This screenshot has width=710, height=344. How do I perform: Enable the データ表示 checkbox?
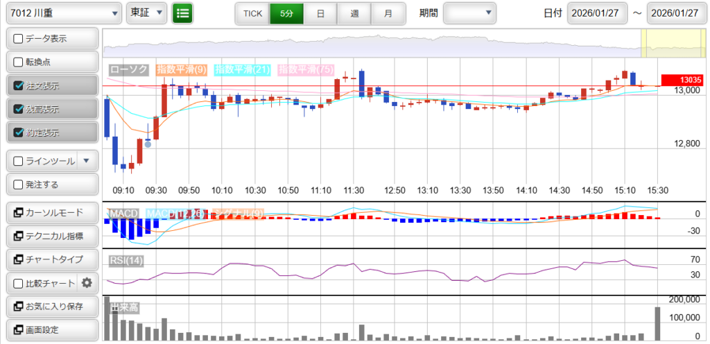(19, 39)
